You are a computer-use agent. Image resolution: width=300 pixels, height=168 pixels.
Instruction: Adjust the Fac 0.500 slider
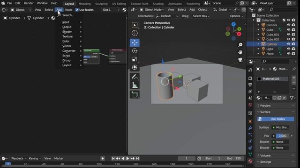click(282, 136)
